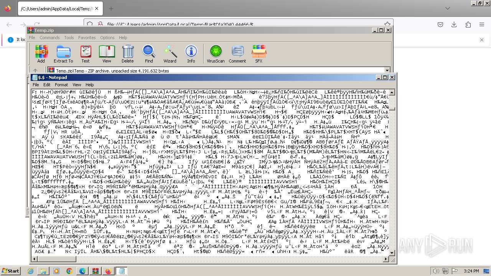The image size is (491, 276).
Task: Open Notepad View menu
Action: (77, 85)
